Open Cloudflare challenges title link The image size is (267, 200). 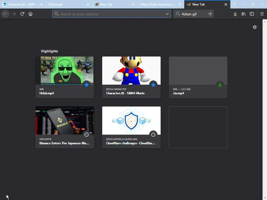click(131, 143)
